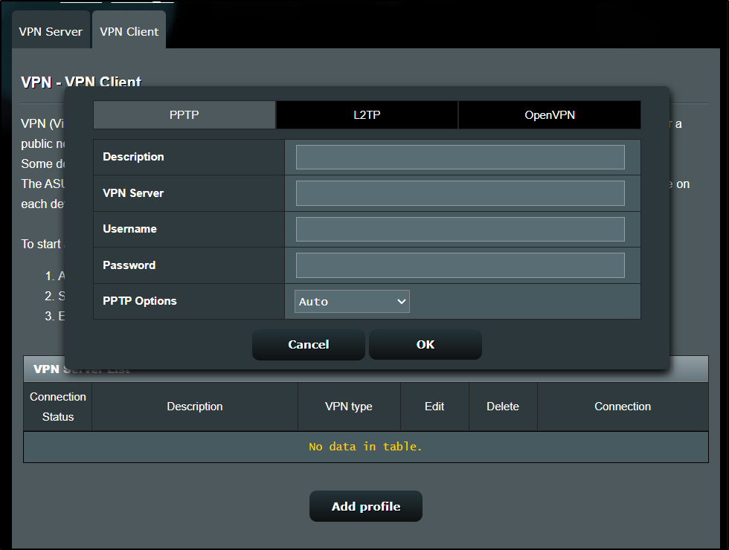Select the Password input box
729x550 pixels.
click(x=460, y=265)
